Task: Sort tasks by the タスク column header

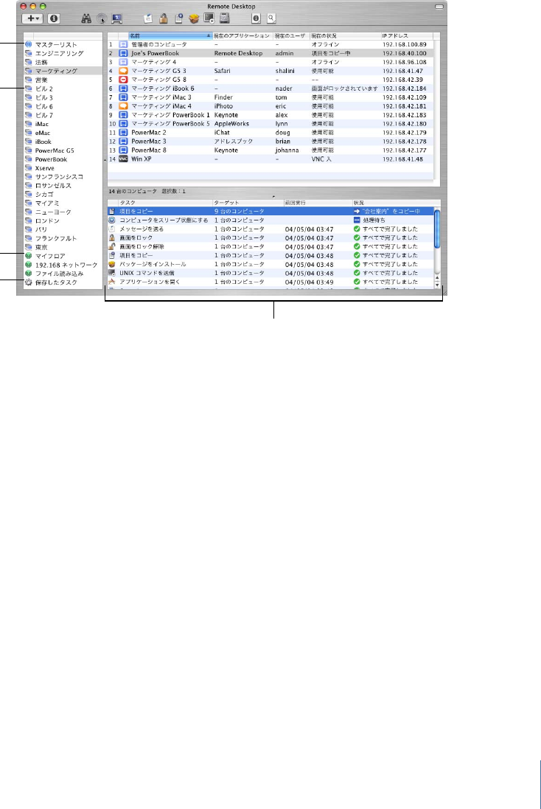Action: point(165,203)
